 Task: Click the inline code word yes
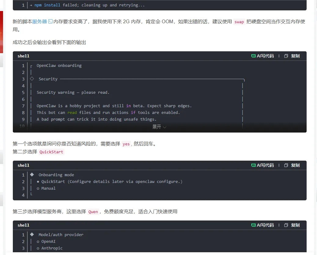pyautogui.click(x=126, y=144)
